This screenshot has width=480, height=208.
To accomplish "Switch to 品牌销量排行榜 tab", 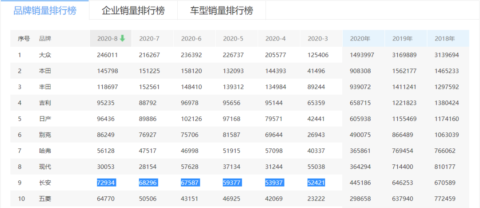I will click(45, 10).
